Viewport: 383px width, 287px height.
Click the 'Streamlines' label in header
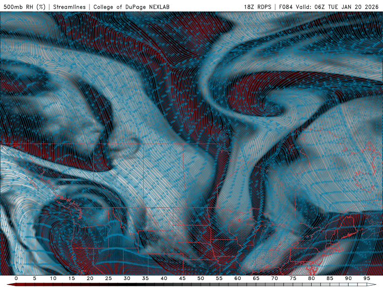[69, 7]
